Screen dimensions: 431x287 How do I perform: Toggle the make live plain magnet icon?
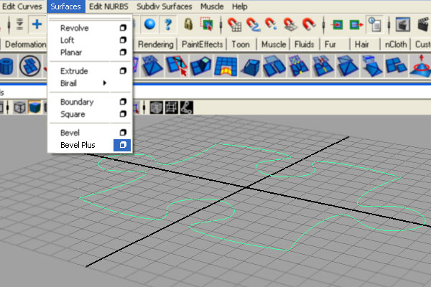click(x=309, y=24)
